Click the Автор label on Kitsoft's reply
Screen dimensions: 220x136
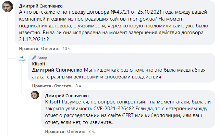pyautogui.click(x=42, y=58)
